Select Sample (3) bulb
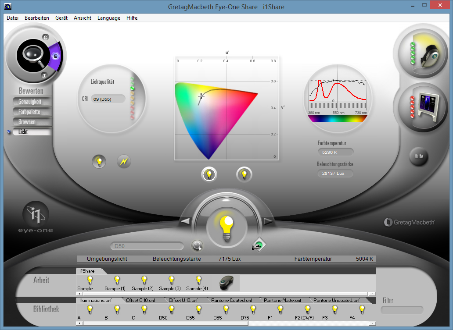 (171, 280)
